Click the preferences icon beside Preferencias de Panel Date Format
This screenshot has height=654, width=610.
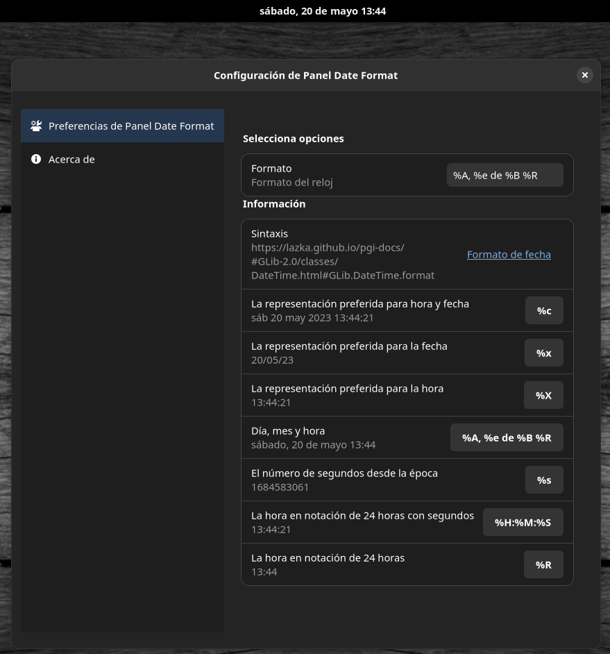coord(36,126)
